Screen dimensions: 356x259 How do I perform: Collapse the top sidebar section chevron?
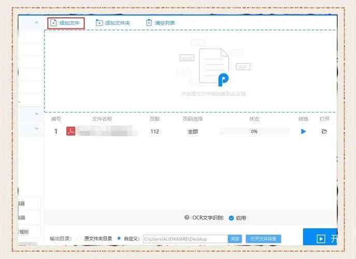36,23
